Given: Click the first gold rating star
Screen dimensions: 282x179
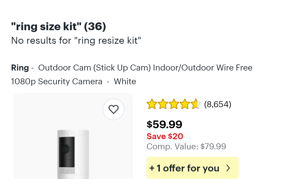Looking at the screenshot, I should 152,104.
